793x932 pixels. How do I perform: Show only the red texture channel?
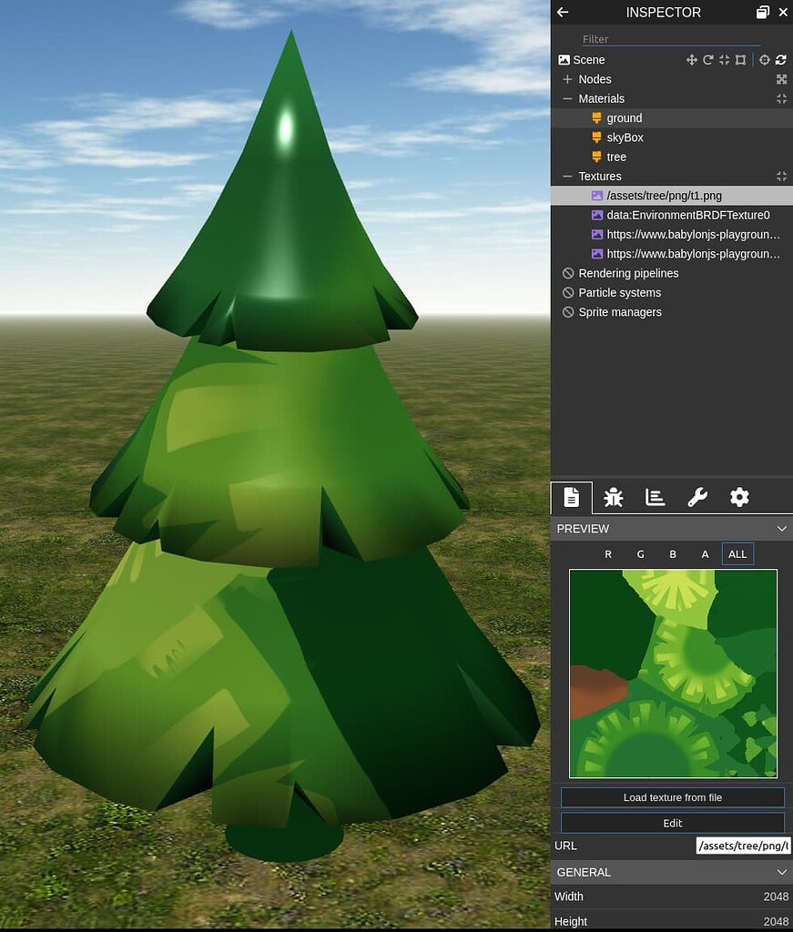click(608, 554)
